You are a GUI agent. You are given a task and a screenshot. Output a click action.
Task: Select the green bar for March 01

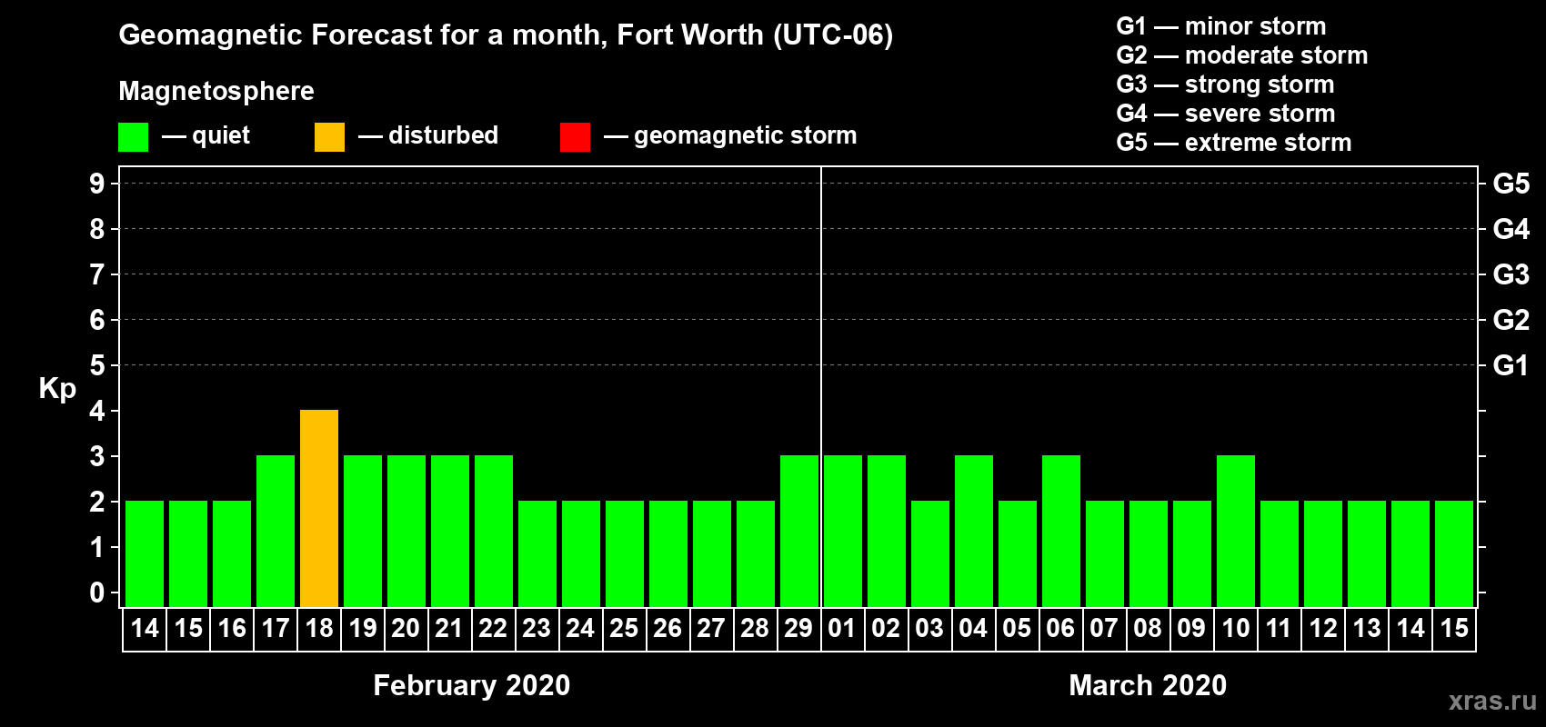(843, 531)
